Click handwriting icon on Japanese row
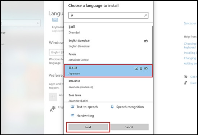 146,68
